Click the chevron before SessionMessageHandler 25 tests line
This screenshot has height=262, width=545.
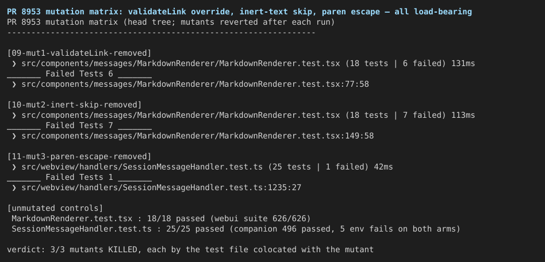coord(14,167)
